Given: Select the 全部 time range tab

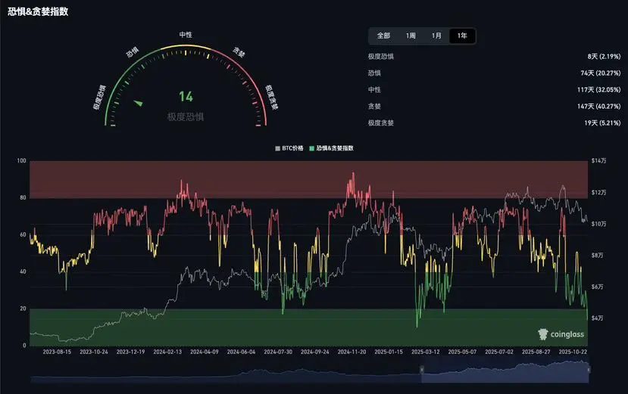Looking at the screenshot, I should (x=383, y=36).
